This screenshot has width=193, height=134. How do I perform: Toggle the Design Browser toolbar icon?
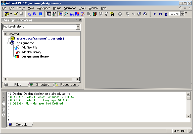(x=49, y=14)
